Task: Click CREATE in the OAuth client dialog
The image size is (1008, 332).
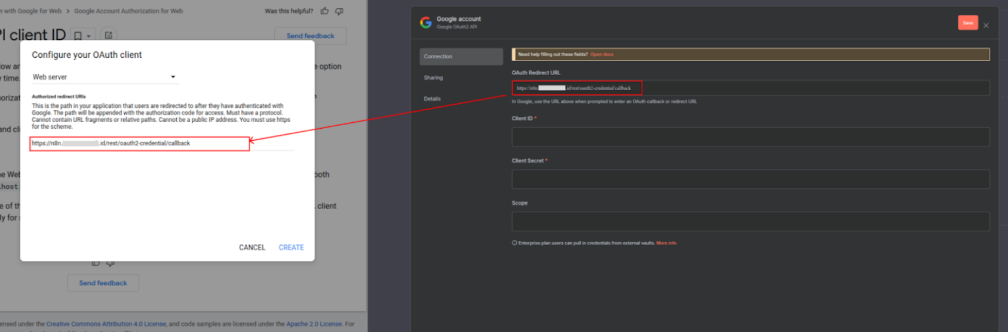Action: pos(291,247)
